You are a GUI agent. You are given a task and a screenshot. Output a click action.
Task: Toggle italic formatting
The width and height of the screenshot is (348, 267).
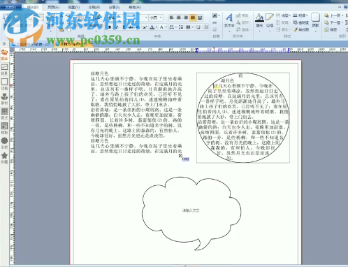coord(117,27)
